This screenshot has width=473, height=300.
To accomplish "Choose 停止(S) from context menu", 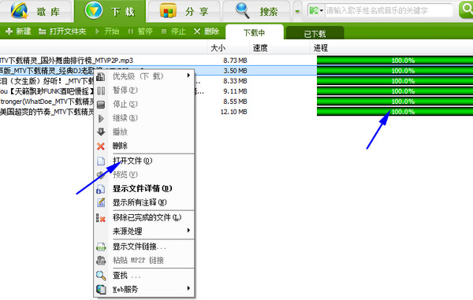I will point(144,104).
